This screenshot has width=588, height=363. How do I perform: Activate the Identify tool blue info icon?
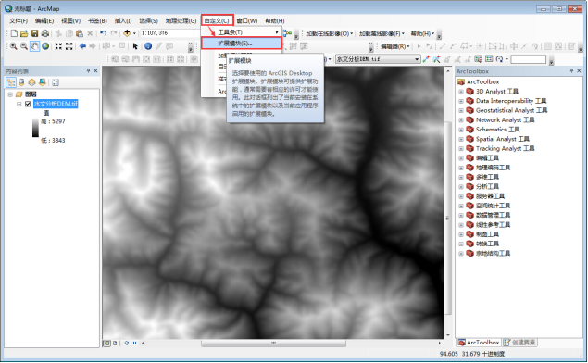[x=148, y=46]
